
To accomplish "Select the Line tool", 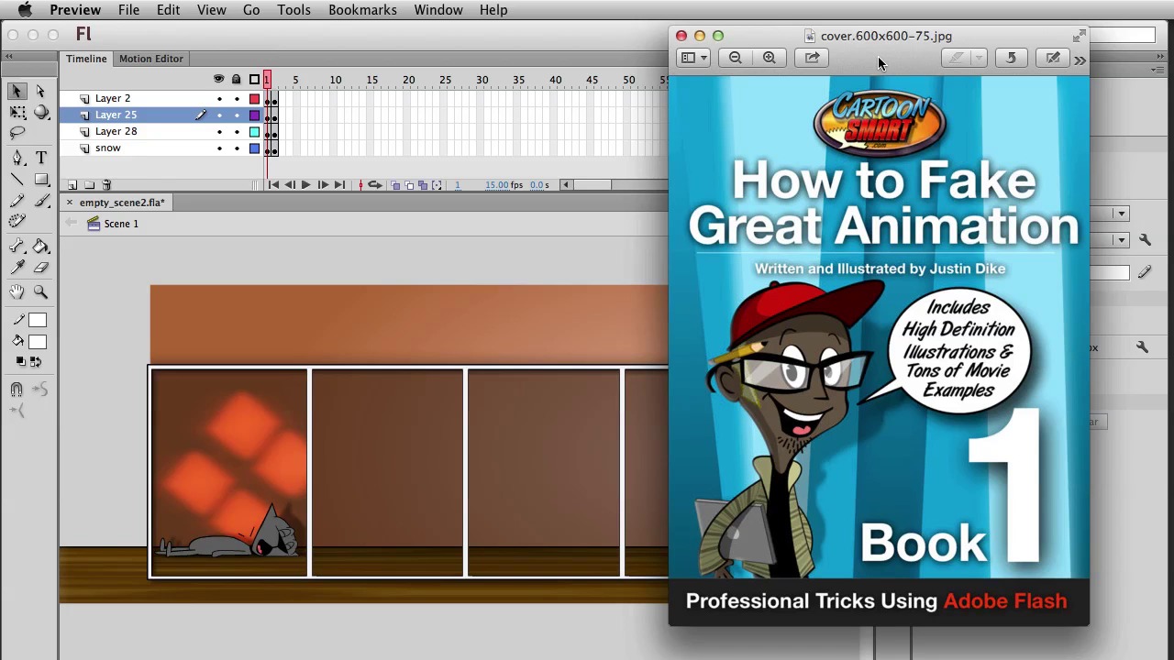I will tap(17, 180).
